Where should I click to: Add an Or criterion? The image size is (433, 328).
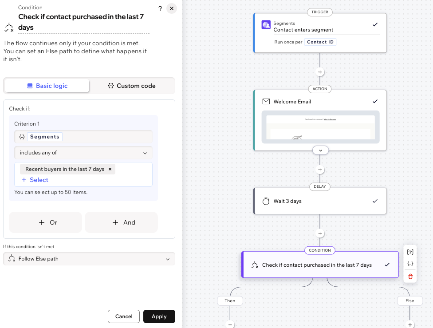tap(46, 222)
